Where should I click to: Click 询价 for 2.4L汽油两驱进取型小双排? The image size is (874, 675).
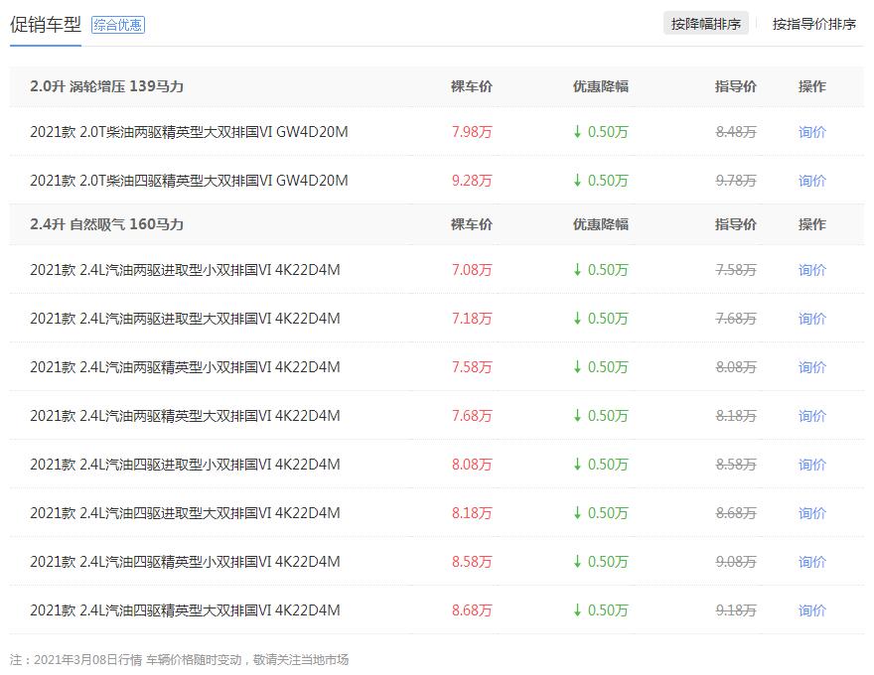811,270
